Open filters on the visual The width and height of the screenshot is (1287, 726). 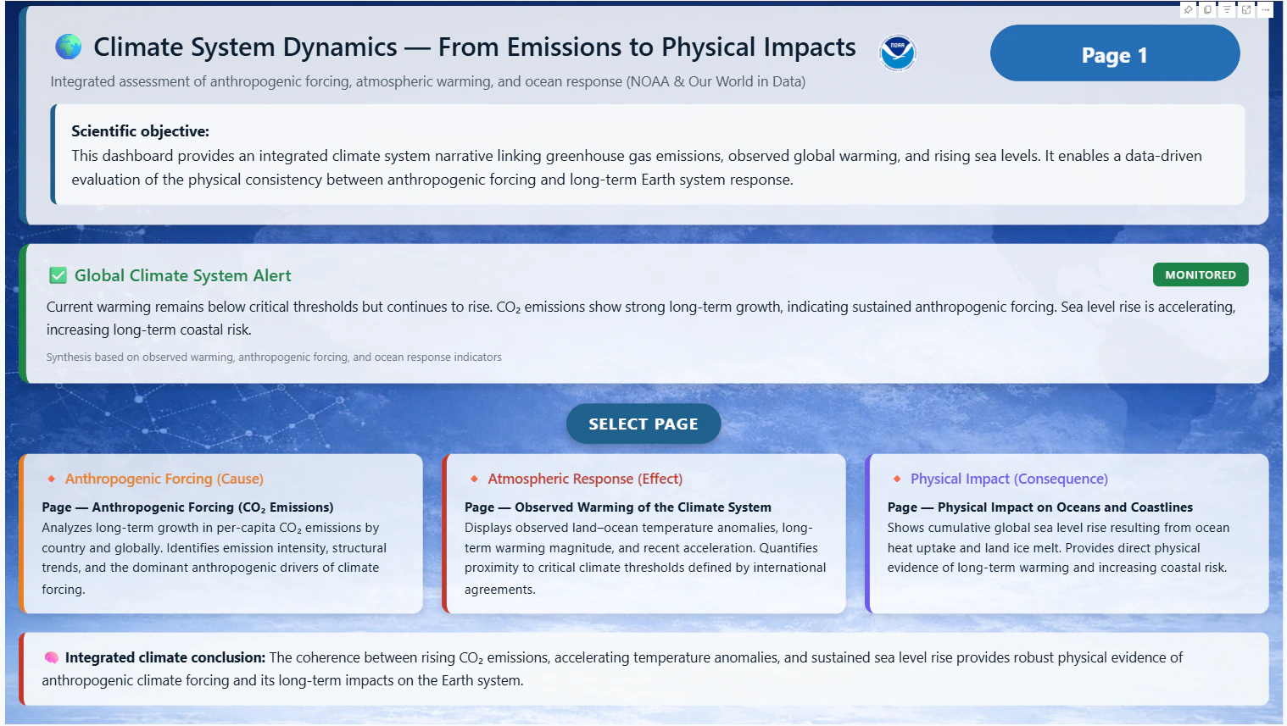[1227, 10]
